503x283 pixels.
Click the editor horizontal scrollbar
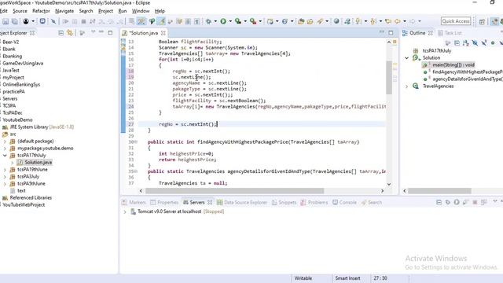click(x=234, y=191)
